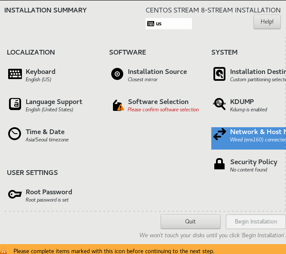Click the "Root password is set" text
Viewport: 286px width, 254px height.
tap(47, 200)
